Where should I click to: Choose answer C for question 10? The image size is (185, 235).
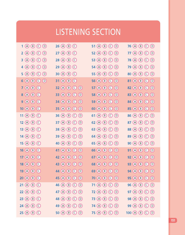pos(39,109)
